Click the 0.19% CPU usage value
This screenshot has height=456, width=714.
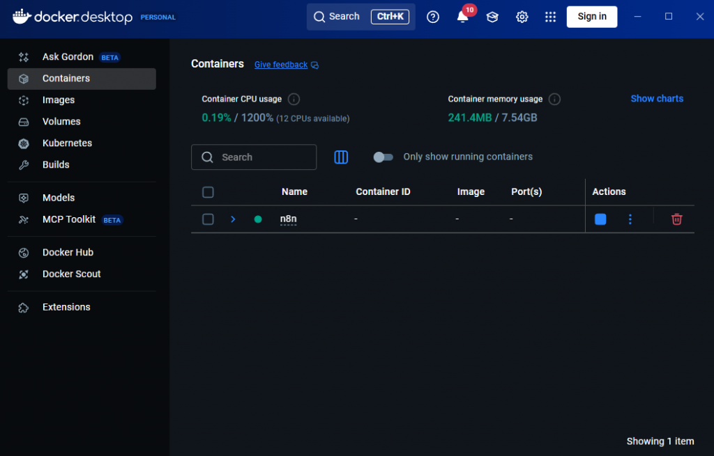[x=216, y=118]
